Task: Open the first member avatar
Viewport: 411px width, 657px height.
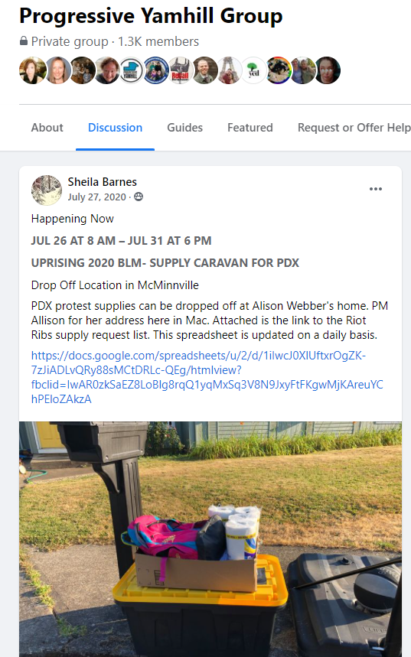Action: [33, 70]
